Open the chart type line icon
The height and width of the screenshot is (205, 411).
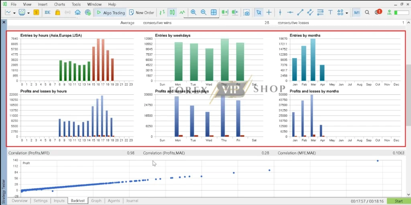8,12
